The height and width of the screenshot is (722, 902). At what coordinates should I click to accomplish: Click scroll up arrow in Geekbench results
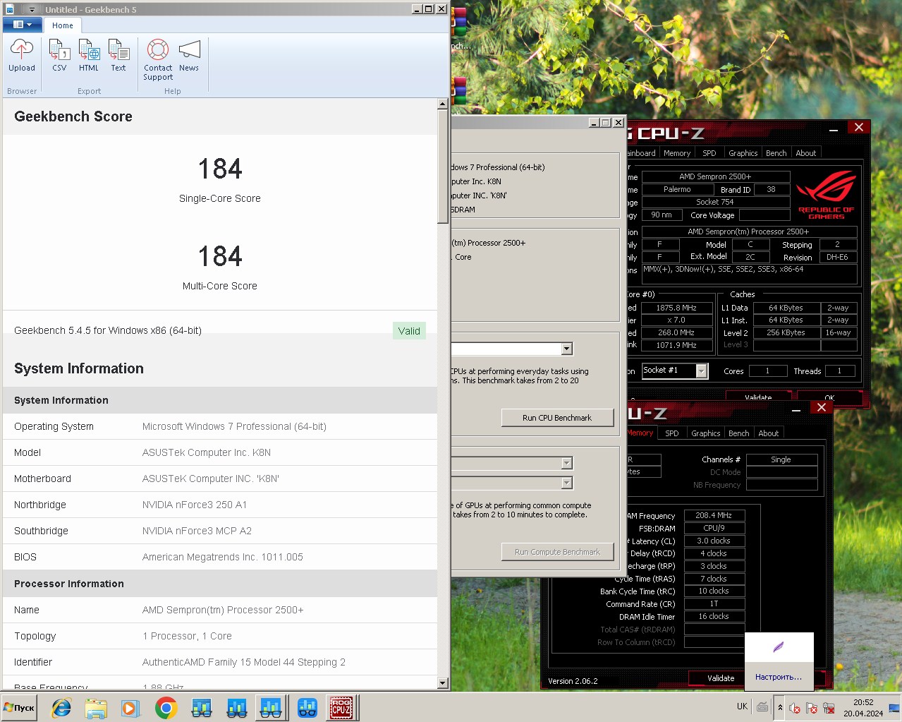coord(442,104)
